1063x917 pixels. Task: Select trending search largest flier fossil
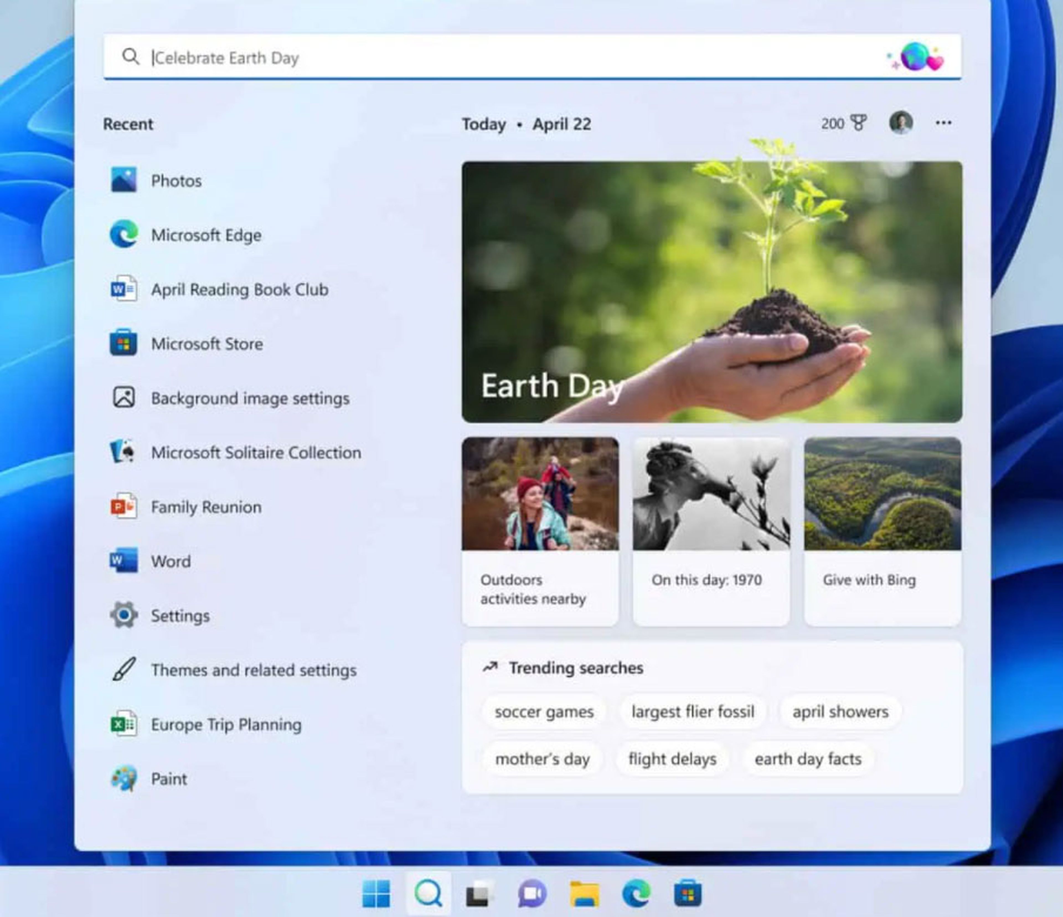click(693, 712)
